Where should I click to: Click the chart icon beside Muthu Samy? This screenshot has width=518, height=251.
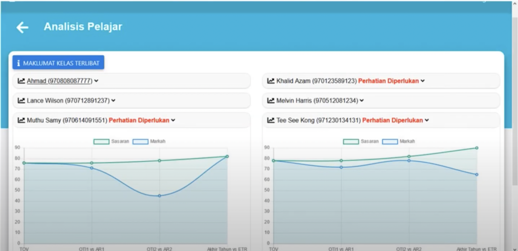pyautogui.click(x=21, y=120)
